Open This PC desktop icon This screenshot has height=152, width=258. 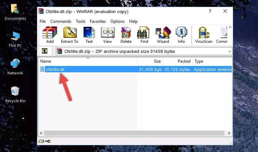coord(15,40)
